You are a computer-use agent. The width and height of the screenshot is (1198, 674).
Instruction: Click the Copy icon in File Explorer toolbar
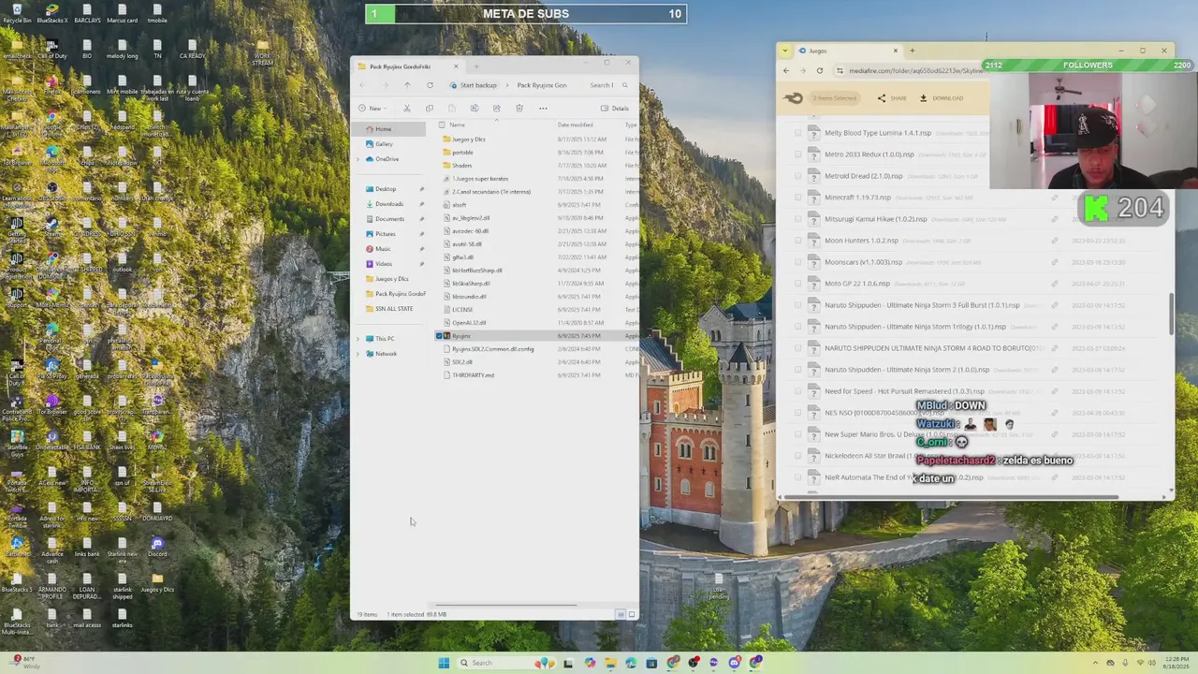pos(430,108)
